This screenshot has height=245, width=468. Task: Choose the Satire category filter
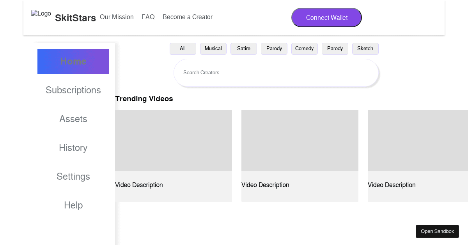click(243, 49)
